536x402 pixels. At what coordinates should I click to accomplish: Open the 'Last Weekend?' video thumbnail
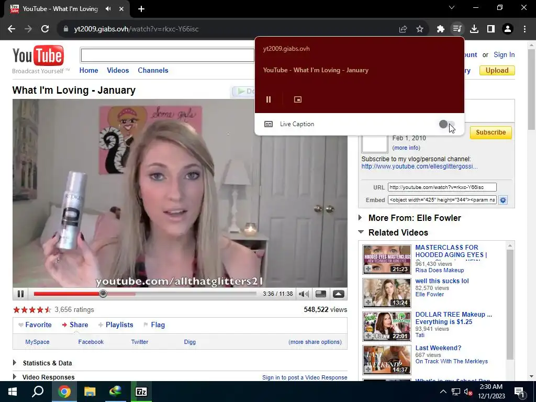pyautogui.click(x=387, y=360)
